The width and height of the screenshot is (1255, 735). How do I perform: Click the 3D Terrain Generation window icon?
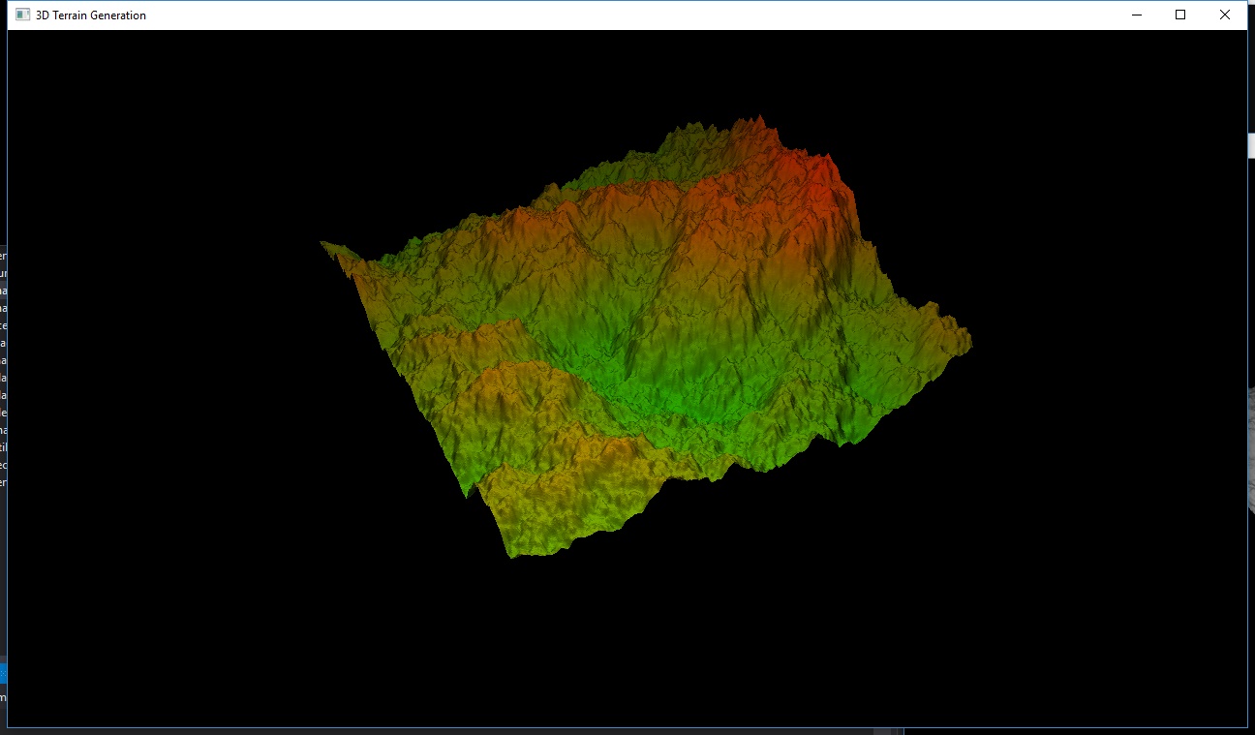pyautogui.click(x=23, y=15)
